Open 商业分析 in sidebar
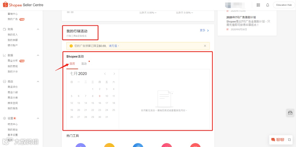 [13, 61]
